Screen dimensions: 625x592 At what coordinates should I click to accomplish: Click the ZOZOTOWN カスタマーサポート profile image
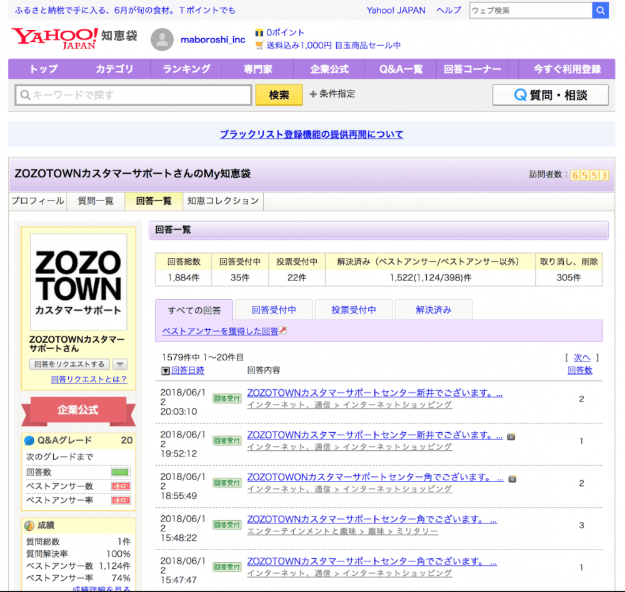tap(79, 282)
